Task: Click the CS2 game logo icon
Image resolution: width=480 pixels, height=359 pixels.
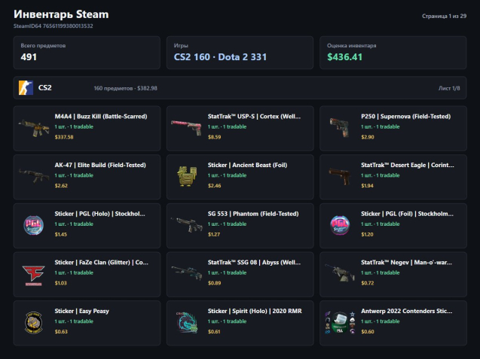Action: 26,88
